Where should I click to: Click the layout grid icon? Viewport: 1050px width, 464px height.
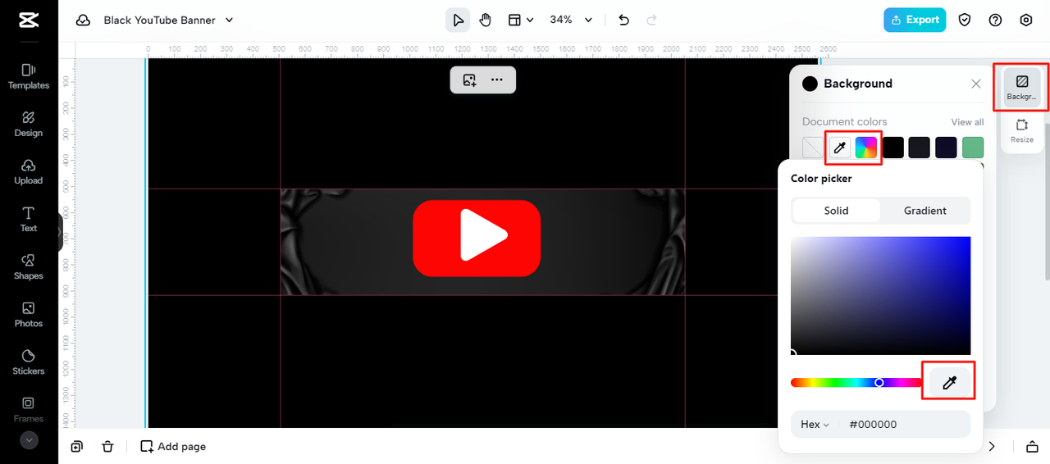[x=514, y=20]
